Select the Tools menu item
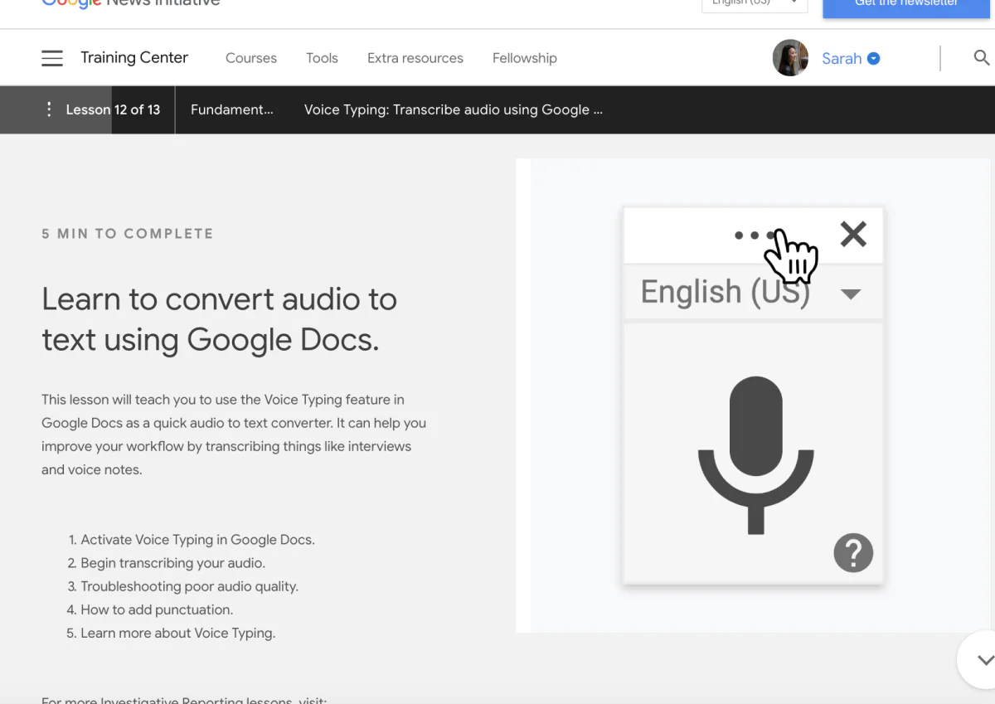995x704 pixels. coord(322,57)
